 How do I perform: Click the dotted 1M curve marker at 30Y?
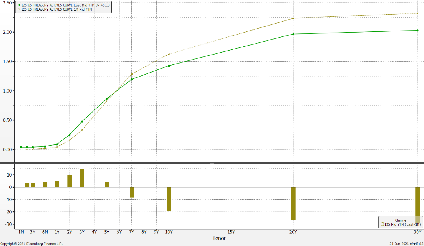[x=417, y=13]
